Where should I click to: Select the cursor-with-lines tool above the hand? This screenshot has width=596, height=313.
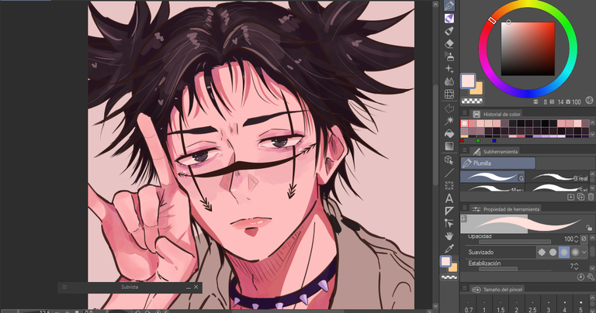point(449,223)
